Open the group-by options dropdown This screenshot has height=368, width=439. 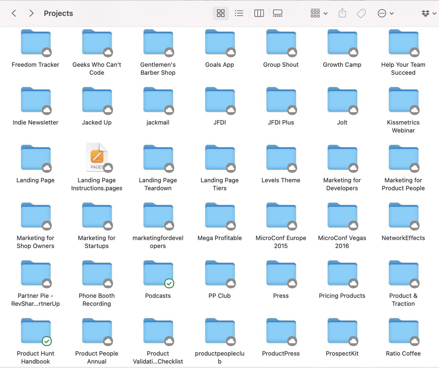pos(319,14)
